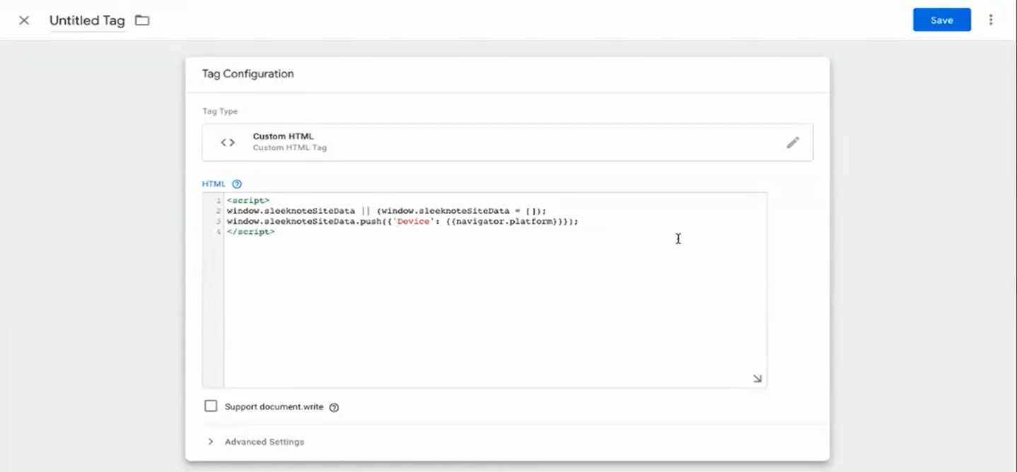Place cursor in the HTML code editor
The height and width of the screenshot is (472, 1017).
pos(495,290)
